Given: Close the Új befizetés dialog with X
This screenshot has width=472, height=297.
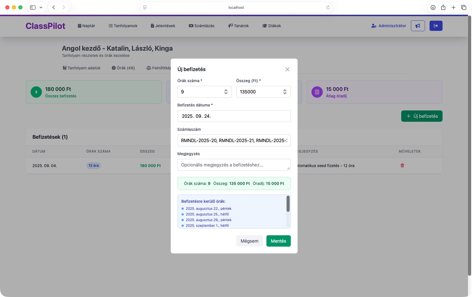Looking at the screenshot, I should click(x=287, y=69).
